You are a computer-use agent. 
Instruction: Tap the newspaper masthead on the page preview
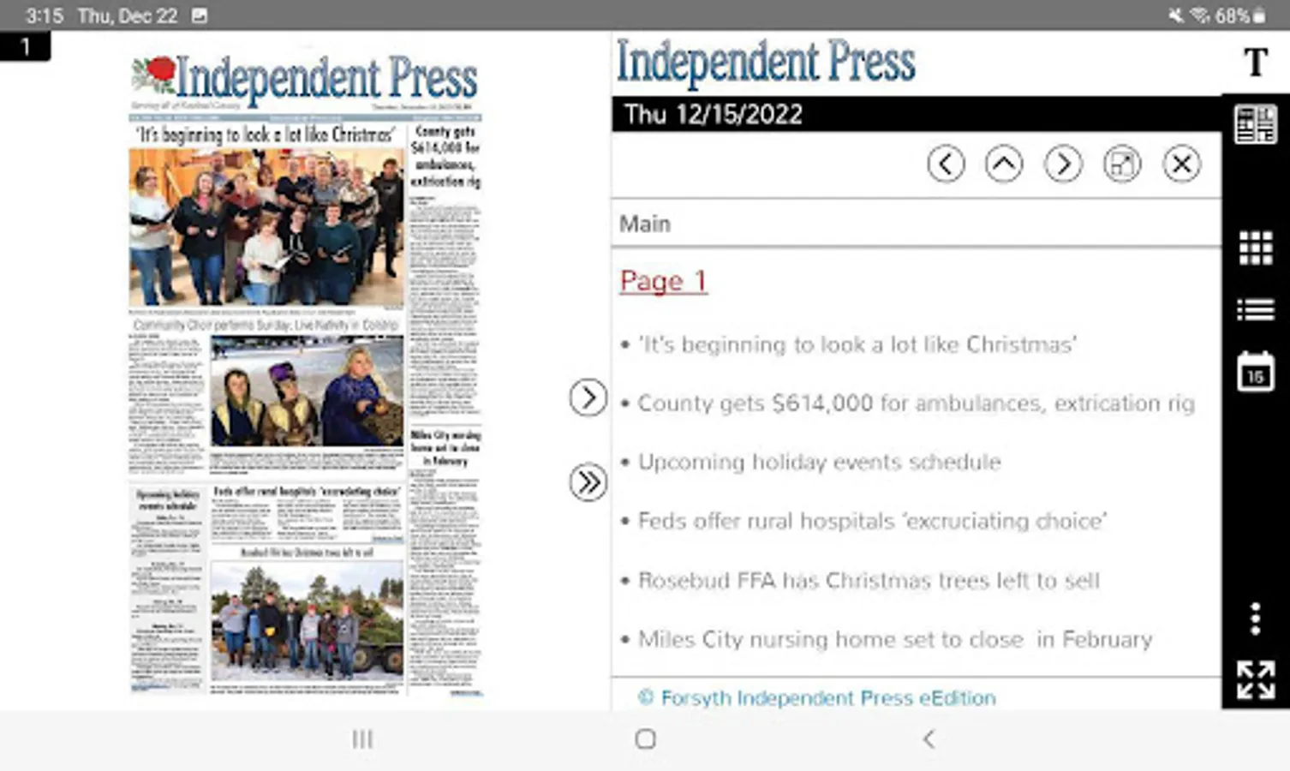[x=305, y=81]
